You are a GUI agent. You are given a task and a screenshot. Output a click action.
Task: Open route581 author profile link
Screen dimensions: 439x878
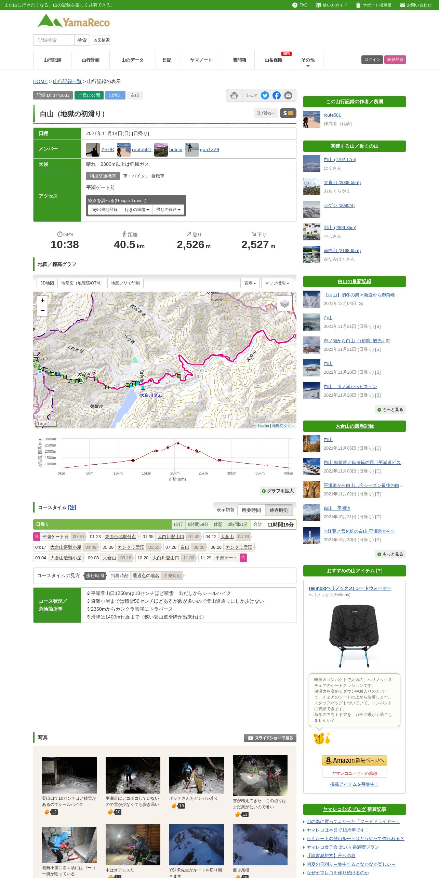332,115
